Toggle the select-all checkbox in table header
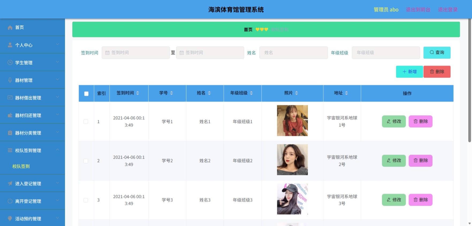 [86, 94]
